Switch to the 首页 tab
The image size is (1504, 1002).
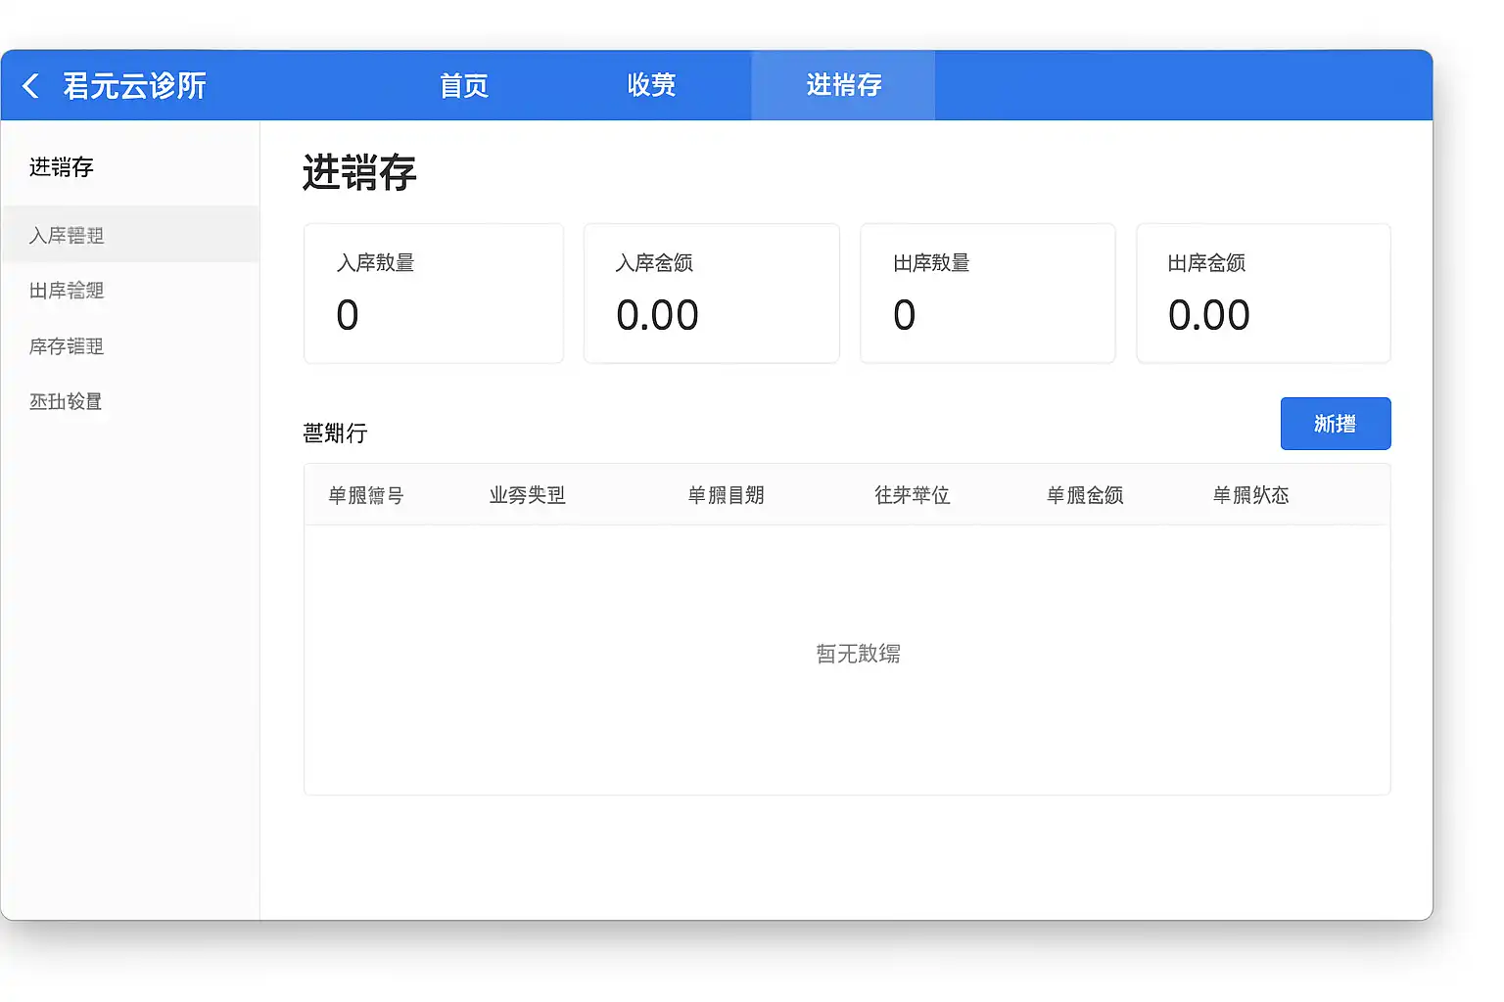[464, 86]
